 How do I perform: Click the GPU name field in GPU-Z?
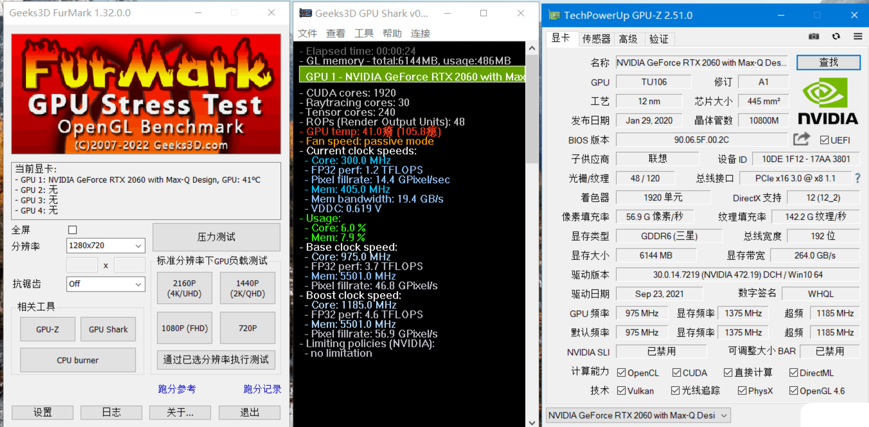[x=701, y=63]
